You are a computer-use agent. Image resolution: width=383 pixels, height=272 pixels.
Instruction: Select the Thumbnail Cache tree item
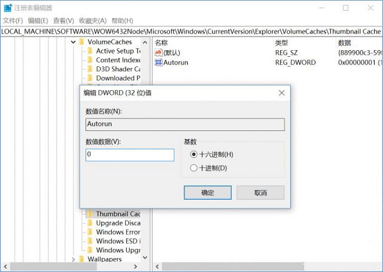coord(118,214)
